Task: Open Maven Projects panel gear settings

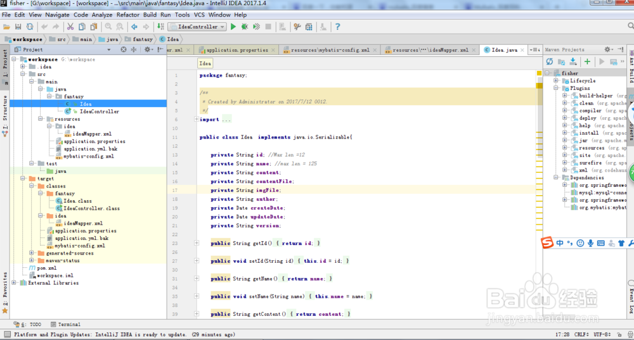Action: [607, 49]
